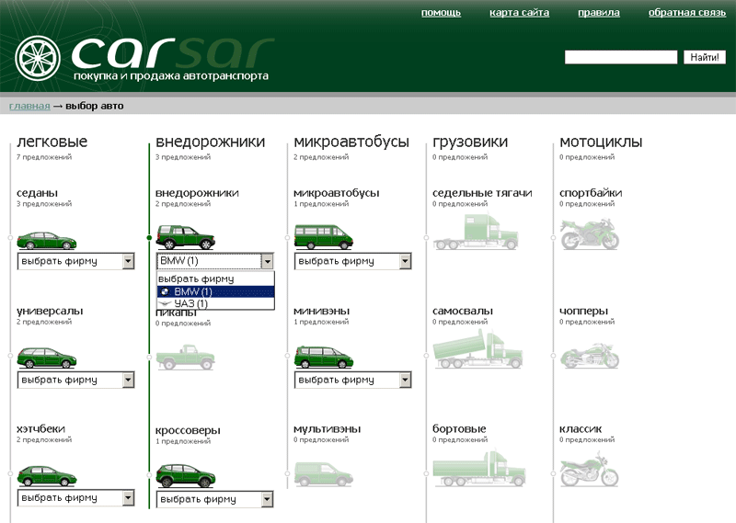Open the кроссоверы brand dropdown
Image resolution: width=736 pixels, height=523 pixels.
pyautogui.click(x=215, y=499)
